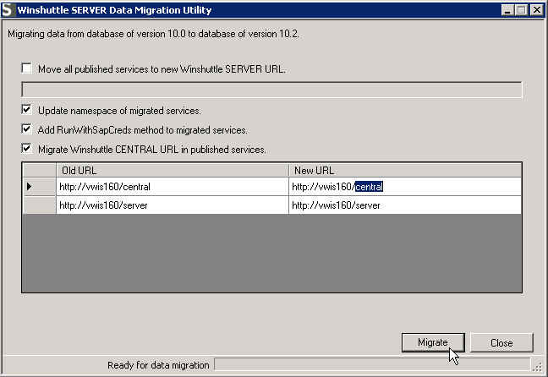Viewport: 548px width, 377px height.
Task: Minimize the Data Migration Utility window
Action: point(507,10)
